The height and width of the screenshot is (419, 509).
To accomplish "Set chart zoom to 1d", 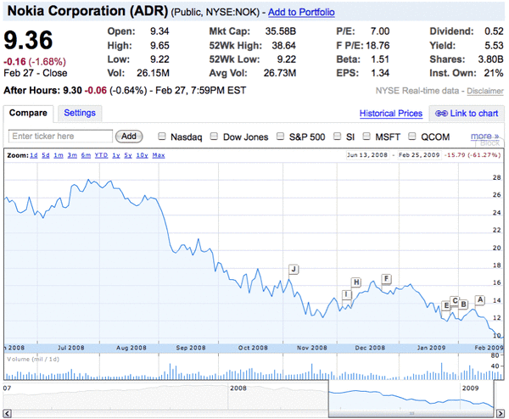I will click(x=34, y=155).
